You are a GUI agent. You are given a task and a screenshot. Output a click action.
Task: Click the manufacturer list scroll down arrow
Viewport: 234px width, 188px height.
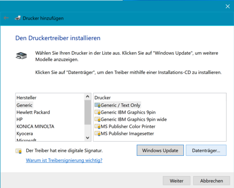87,138
